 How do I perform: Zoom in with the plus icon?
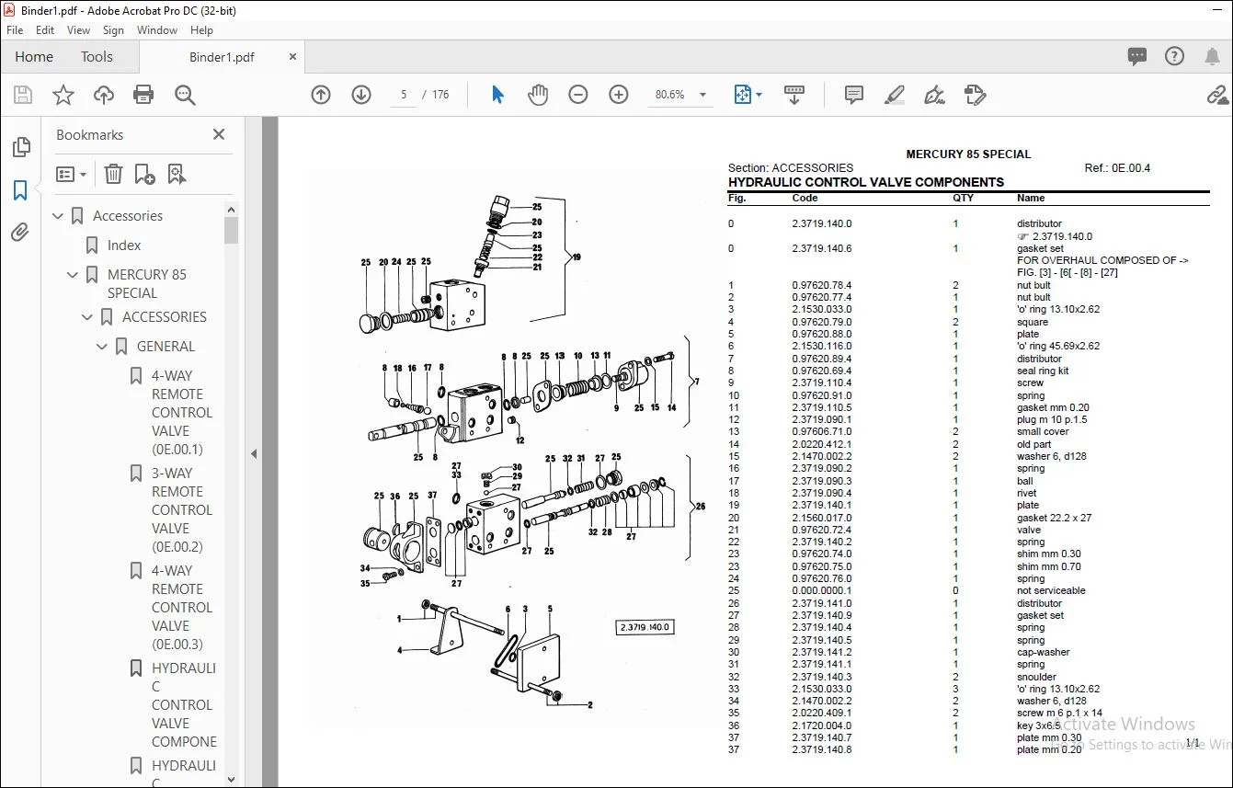click(x=619, y=95)
